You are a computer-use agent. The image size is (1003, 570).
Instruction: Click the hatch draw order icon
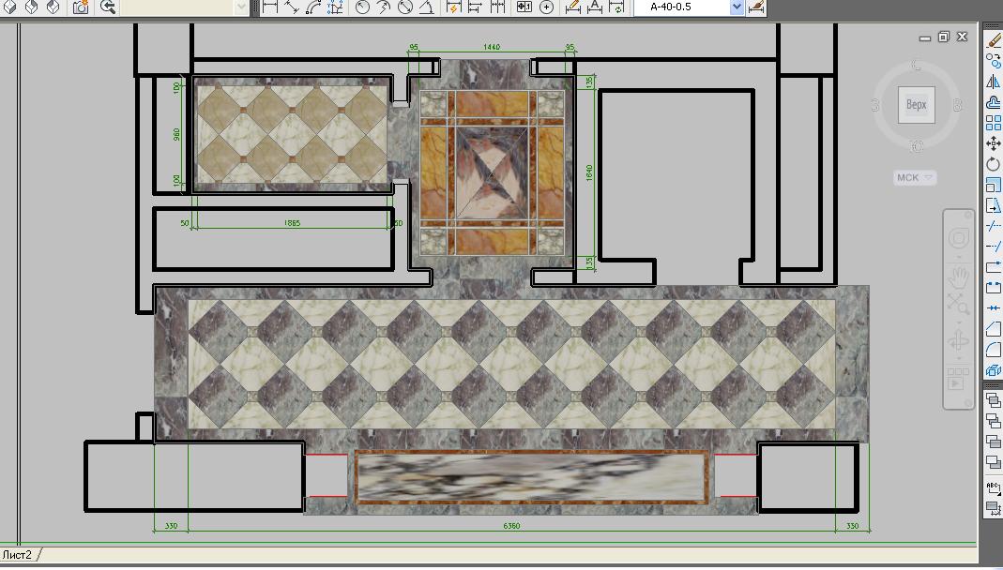pos(993,509)
